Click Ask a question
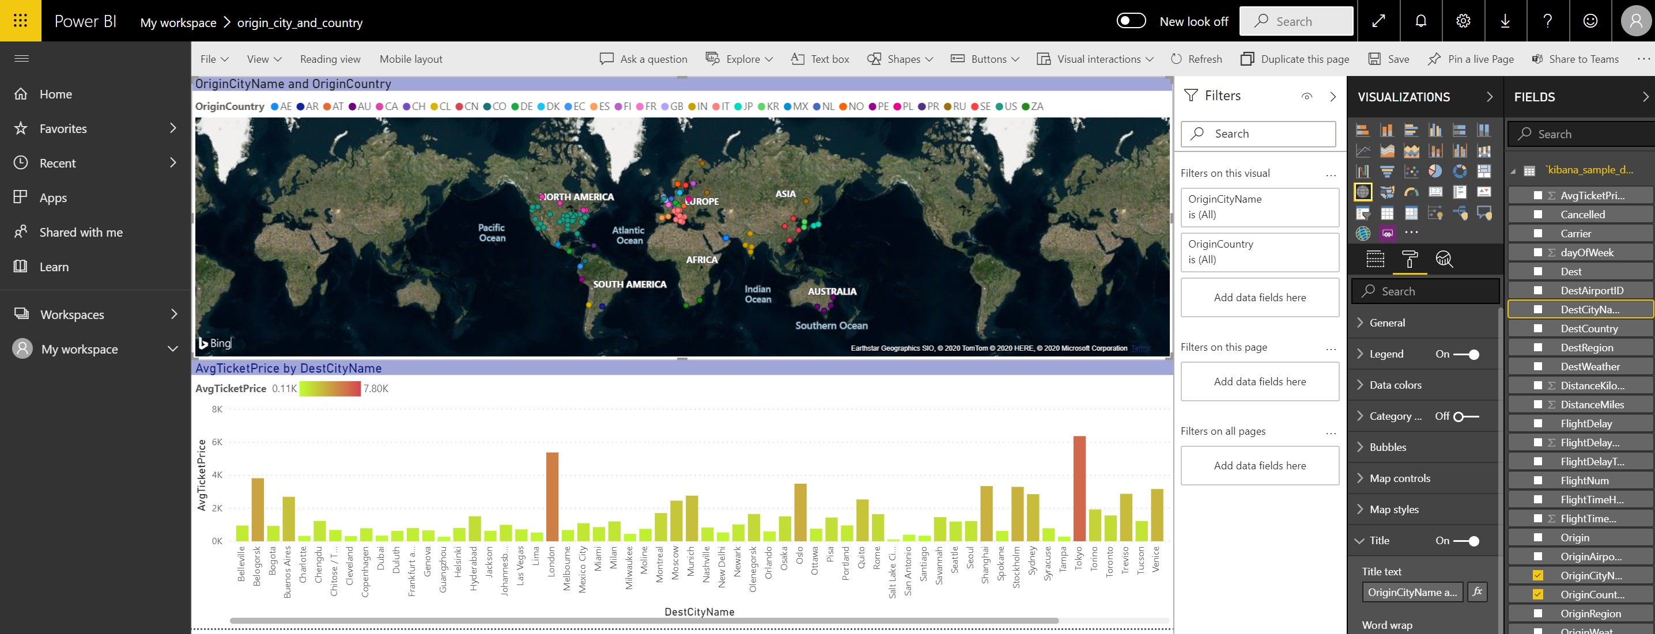 pos(643,59)
